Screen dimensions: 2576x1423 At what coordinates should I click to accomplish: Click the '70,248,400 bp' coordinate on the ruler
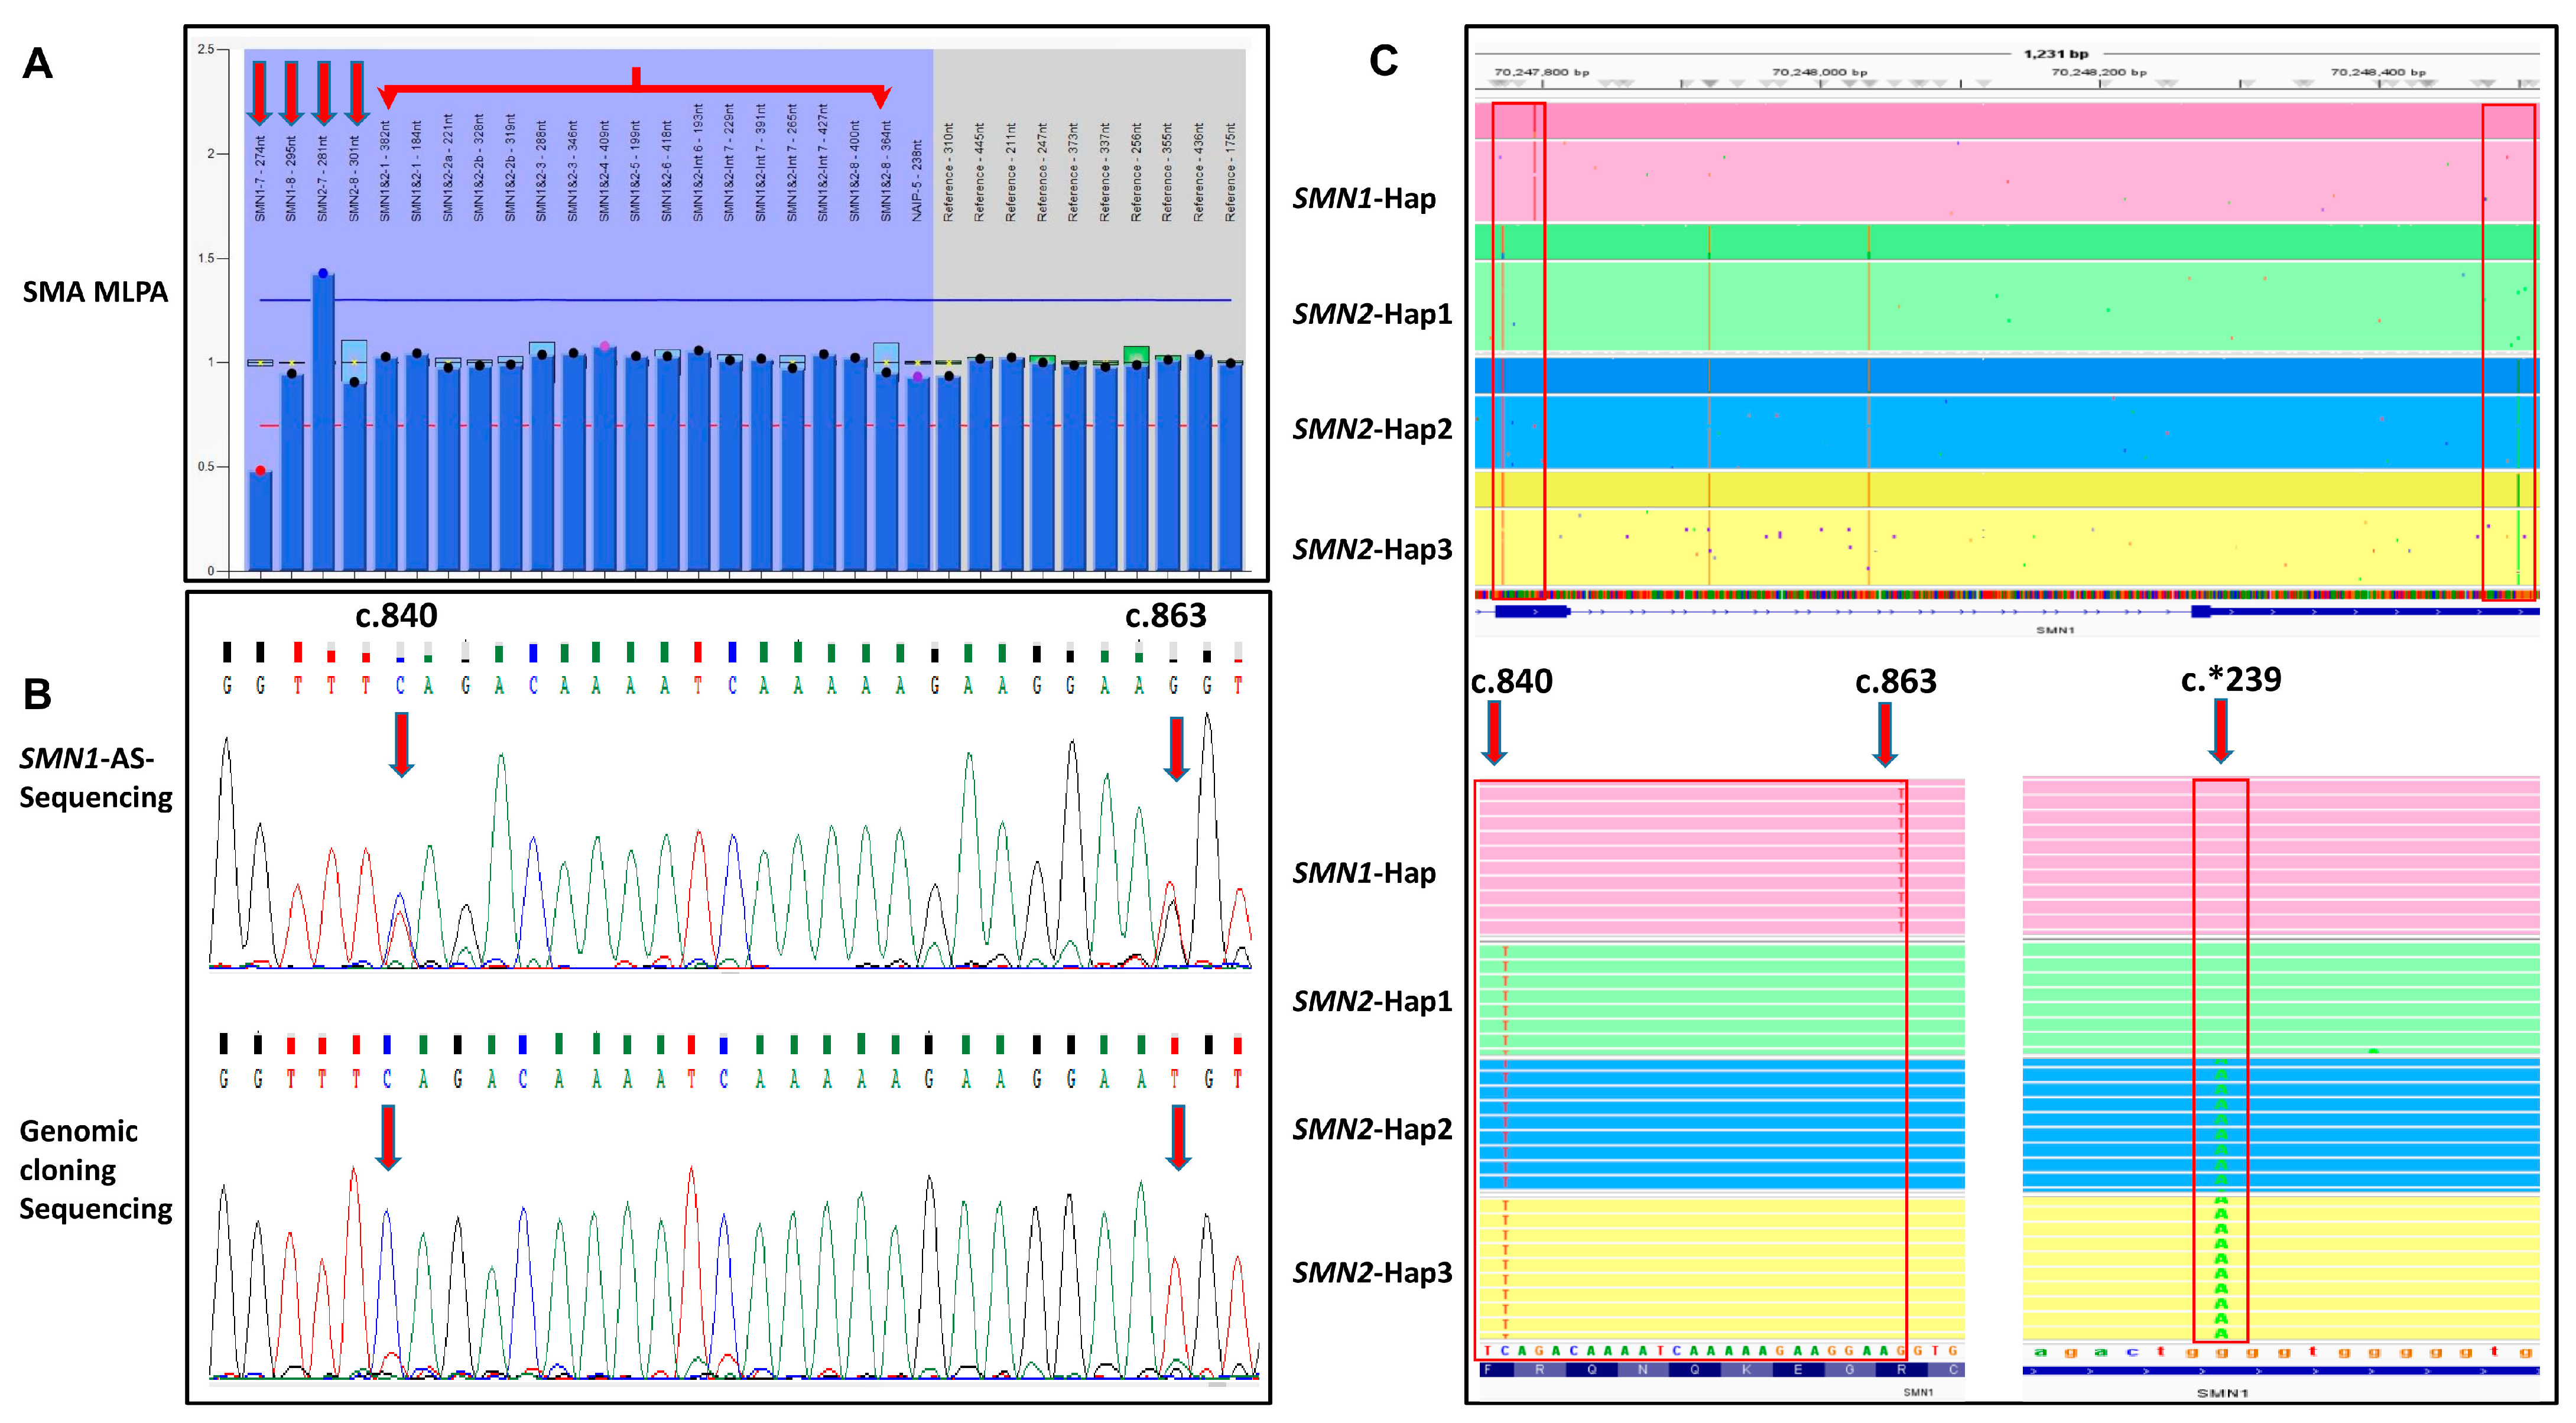click(x=2378, y=72)
